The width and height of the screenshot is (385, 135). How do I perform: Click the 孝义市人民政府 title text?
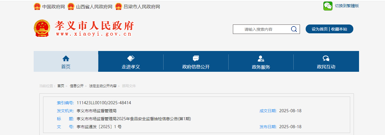pos(94,26)
